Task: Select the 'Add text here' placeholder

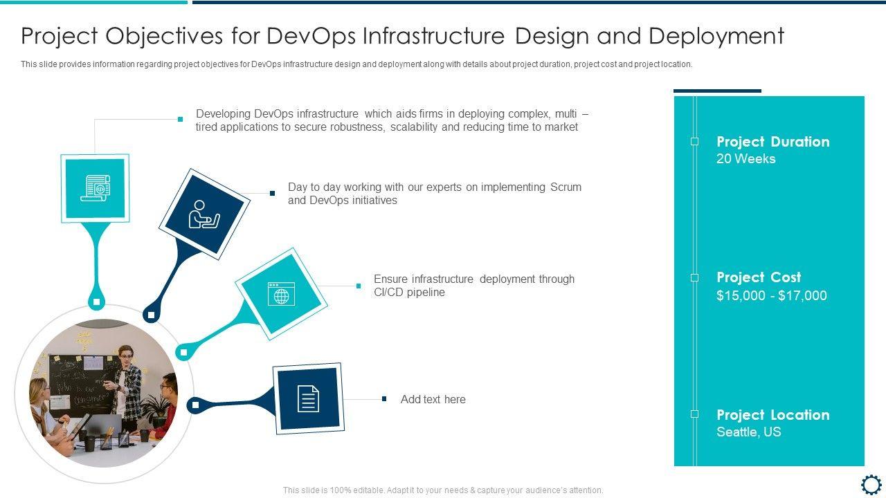Action: [x=433, y=399]
